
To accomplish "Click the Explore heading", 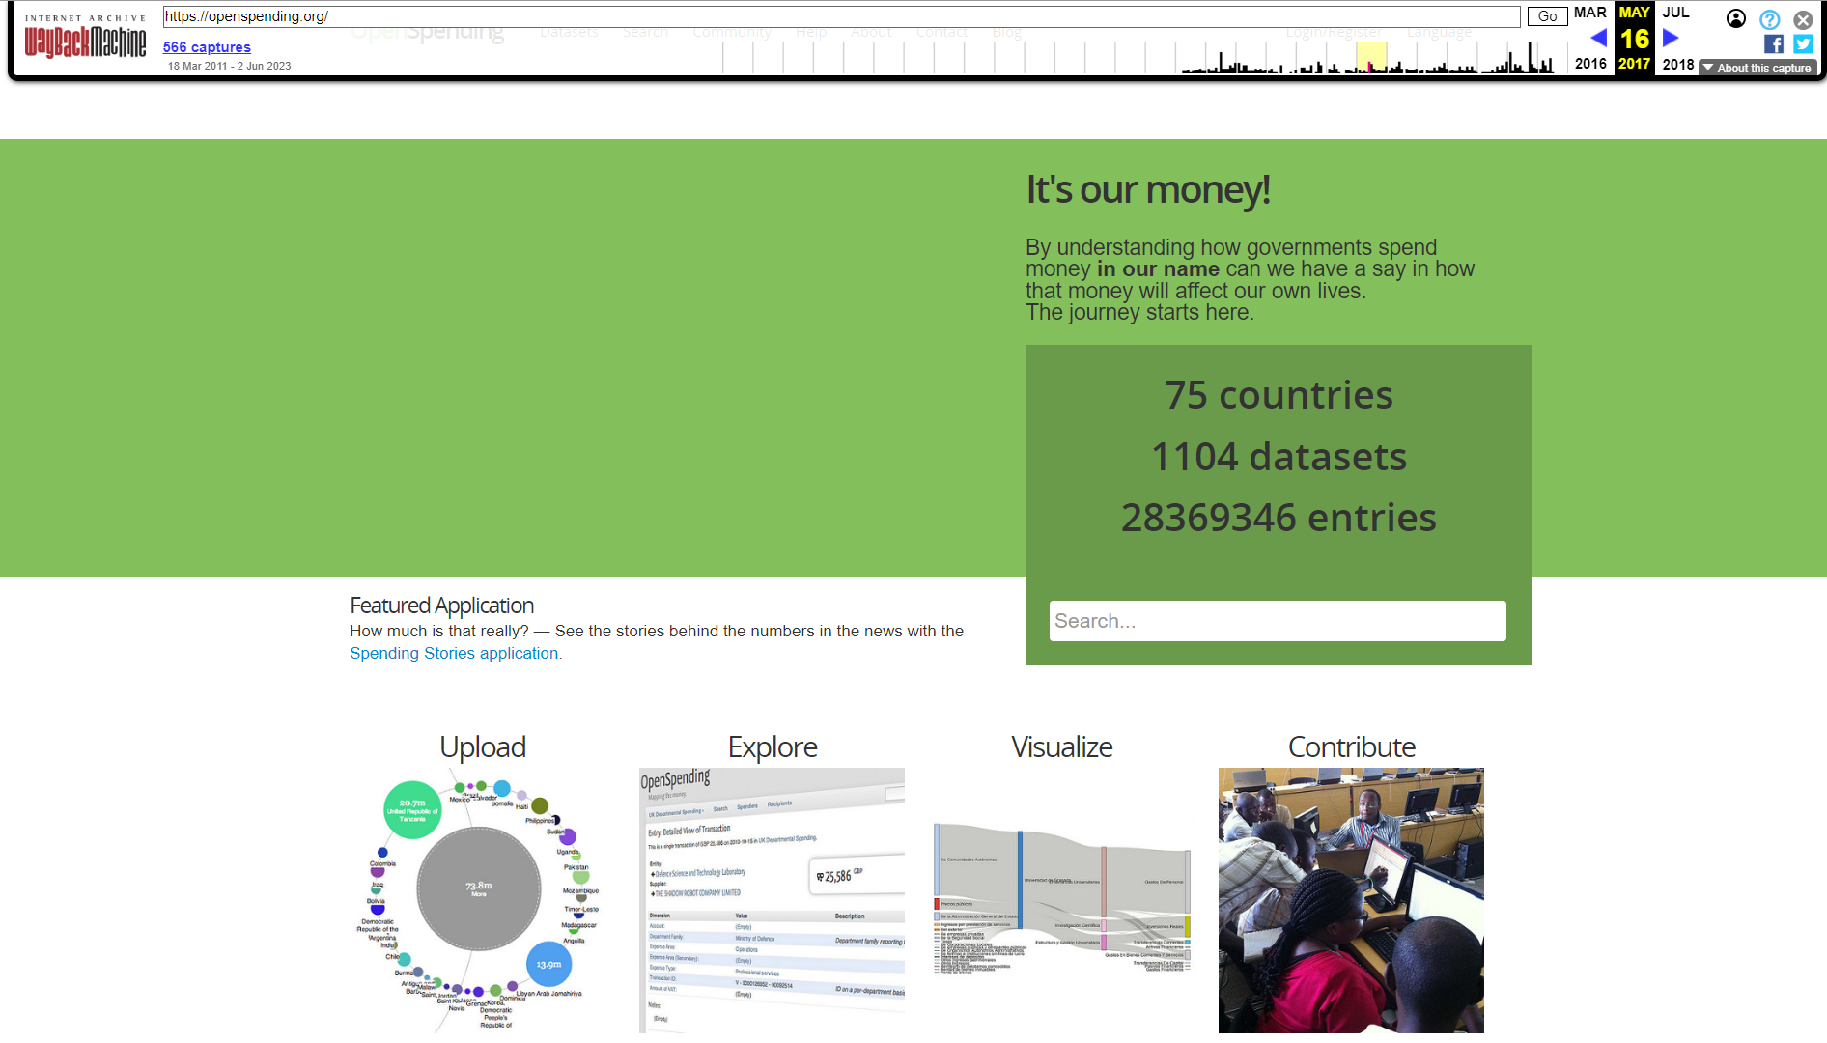I will point(773,747).
